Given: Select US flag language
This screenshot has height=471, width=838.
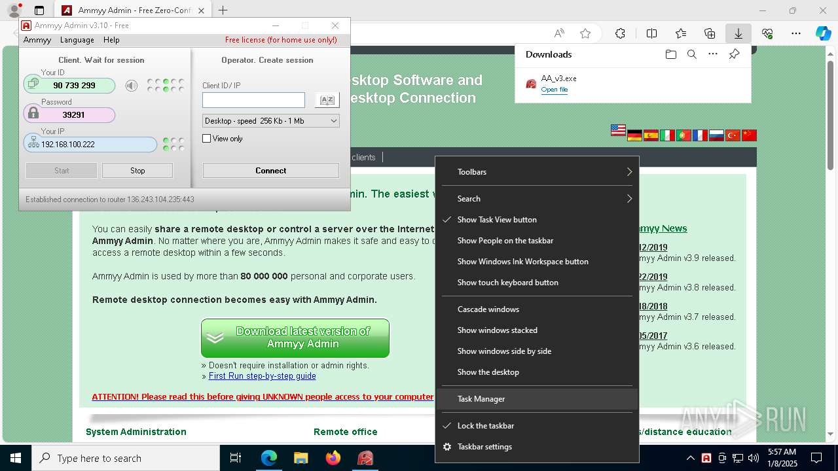Looking at the screenshot, I should (618, 130).
